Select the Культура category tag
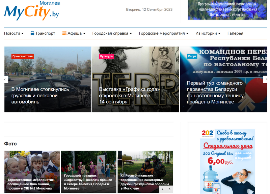The width and height of the screenshot is (270, 194). 106,56
